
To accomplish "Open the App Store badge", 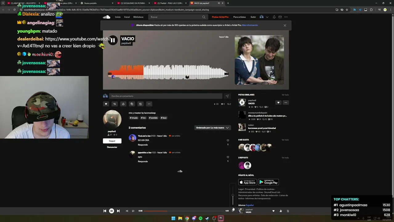I will coord(247,182).
